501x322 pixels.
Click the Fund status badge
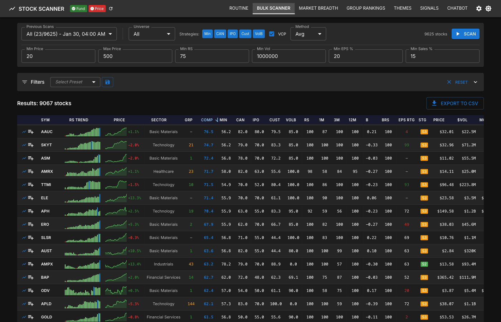pos(78,9)
